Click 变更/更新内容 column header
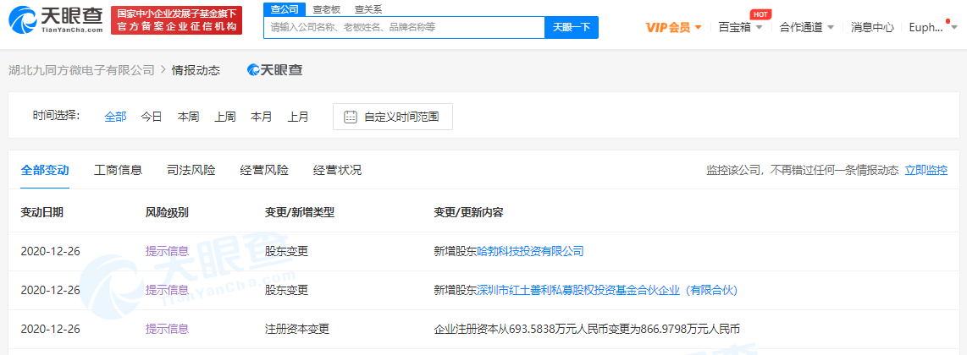 click(x=469, y=213)
